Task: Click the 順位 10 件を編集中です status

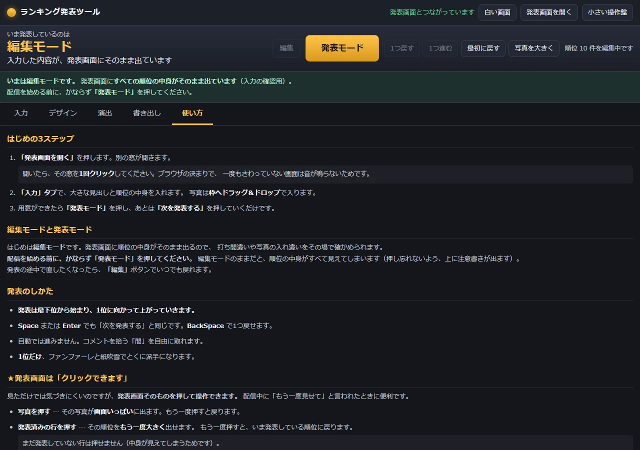Action: (x=598, y=48)
